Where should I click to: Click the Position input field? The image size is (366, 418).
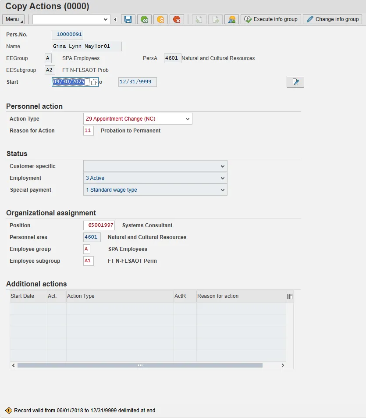[x=99, y=225]
